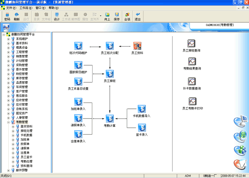Open the 会话 session tool

coord(127,16)
